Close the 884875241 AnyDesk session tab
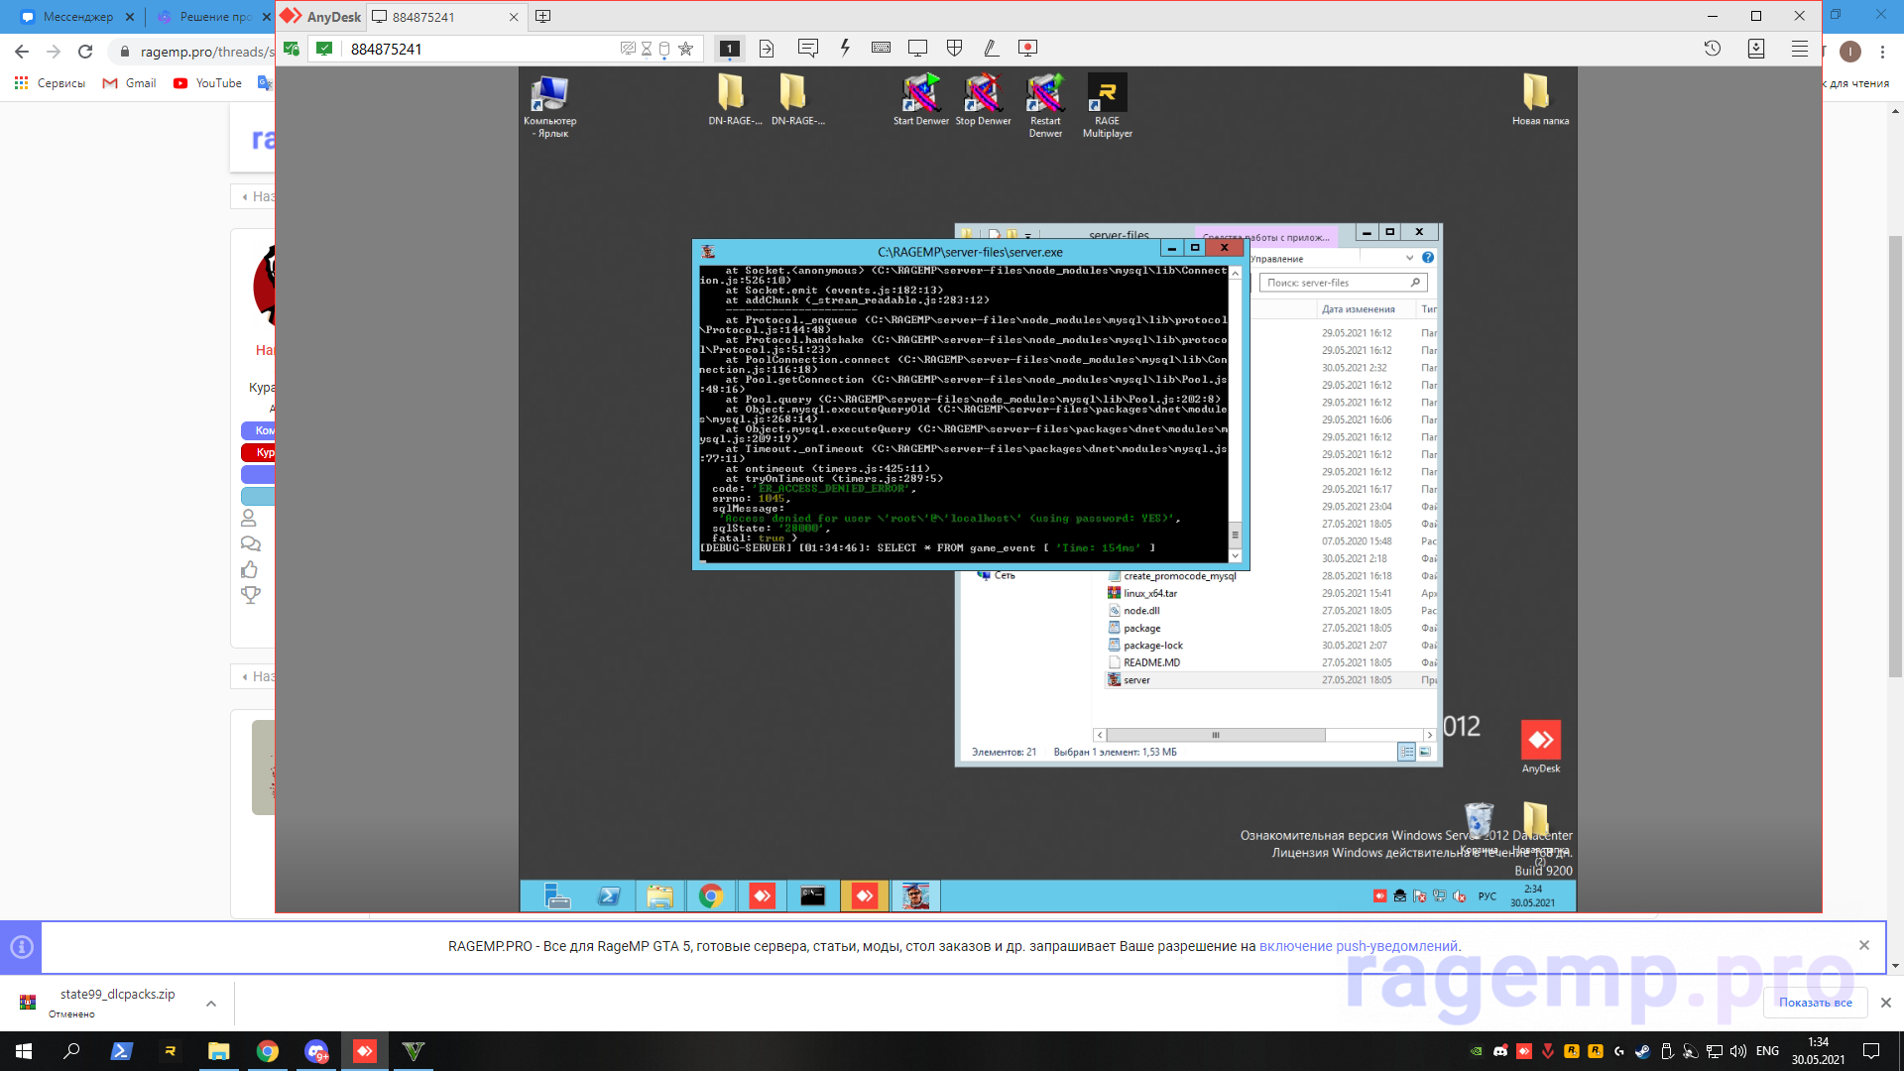1904x1071 pixels. (x=514, y=17)
